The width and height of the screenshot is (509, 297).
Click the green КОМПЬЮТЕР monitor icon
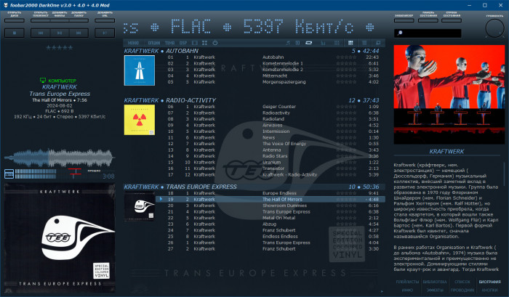(x=43, y=80)
